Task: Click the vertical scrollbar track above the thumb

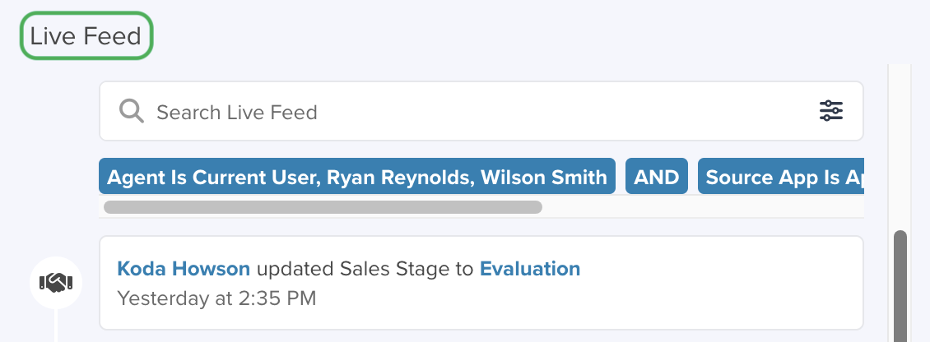Action: pos(900,147)
